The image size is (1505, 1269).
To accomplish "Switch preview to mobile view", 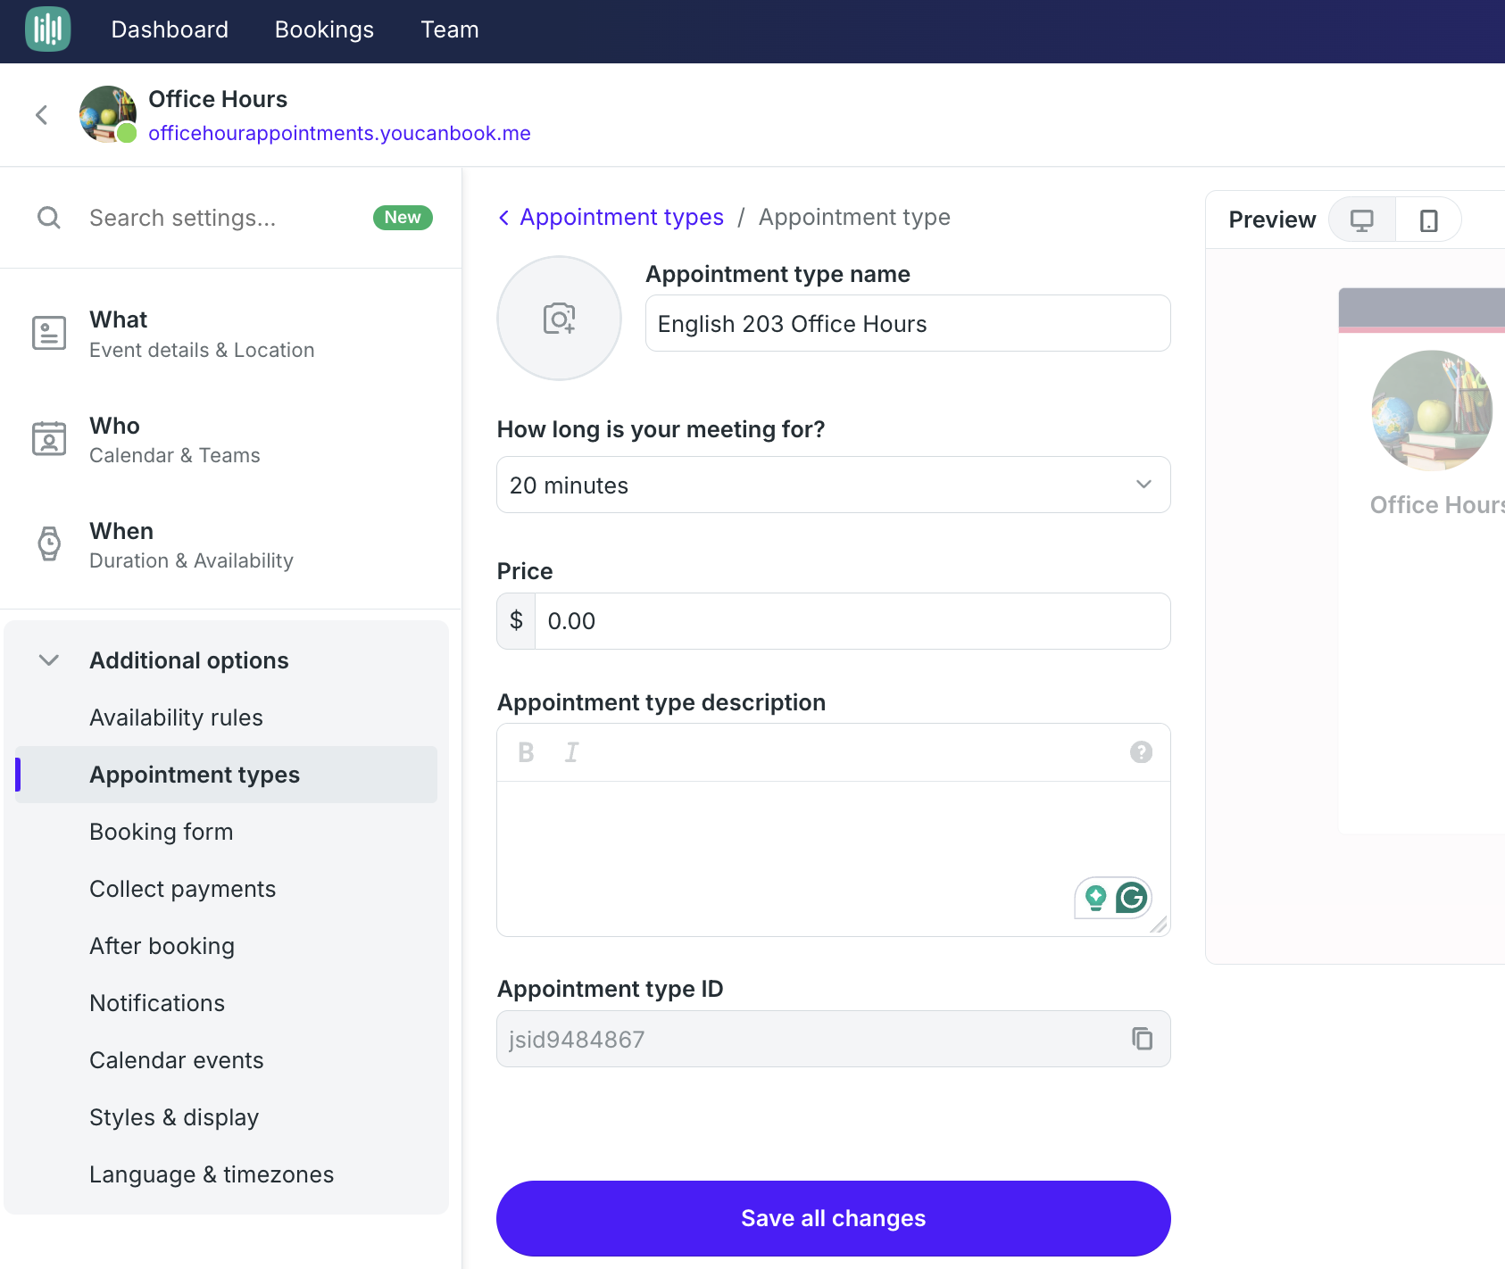I will pyautogui.click(x=1428, y=220).
